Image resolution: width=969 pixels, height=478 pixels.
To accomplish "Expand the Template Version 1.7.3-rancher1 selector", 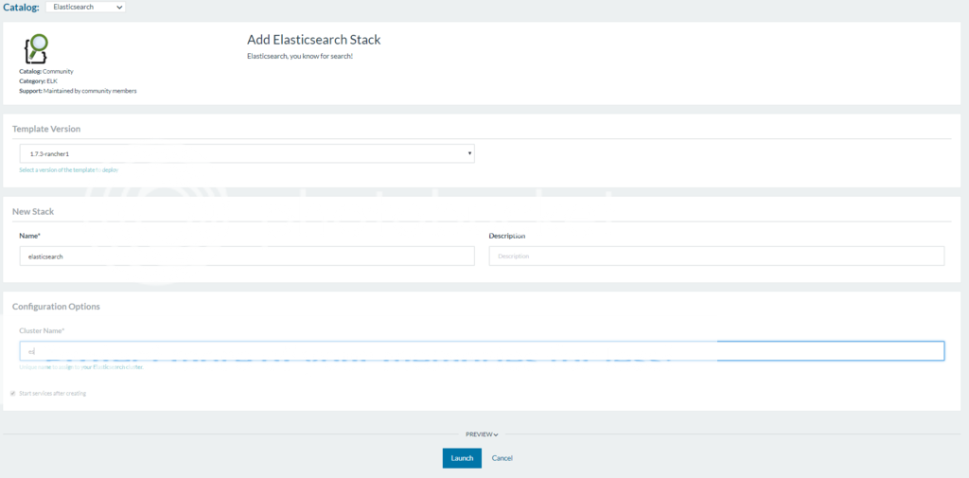I will click(247, 153).
